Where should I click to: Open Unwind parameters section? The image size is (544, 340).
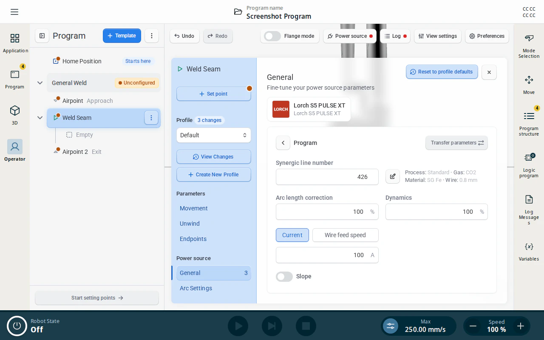(214, 224)
